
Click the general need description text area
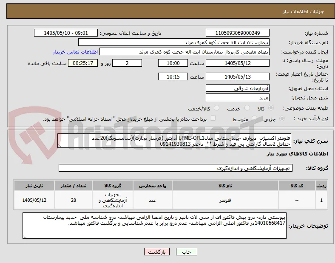(x=174, y=141)
